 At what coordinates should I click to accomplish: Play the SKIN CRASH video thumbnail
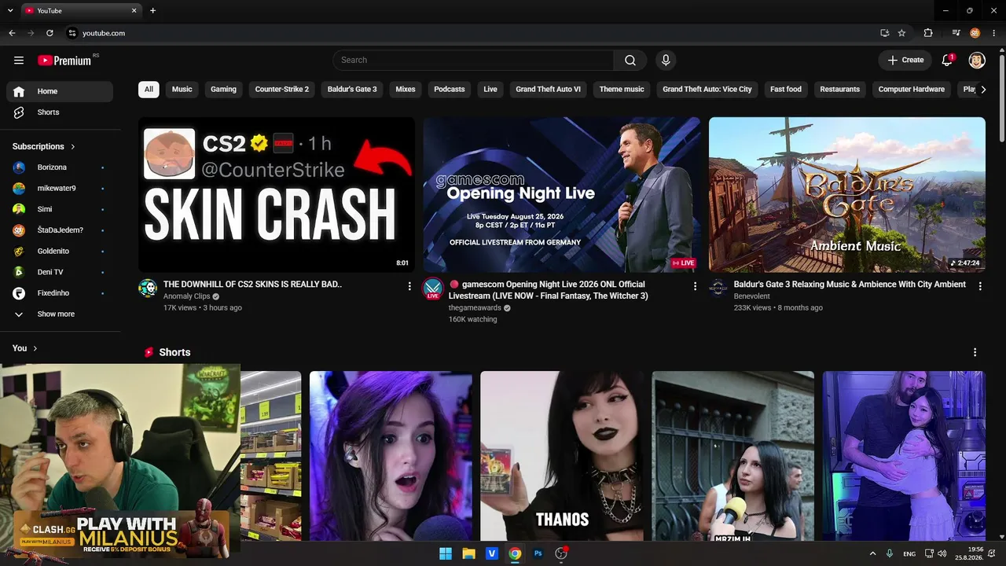(x=277, y=195)
